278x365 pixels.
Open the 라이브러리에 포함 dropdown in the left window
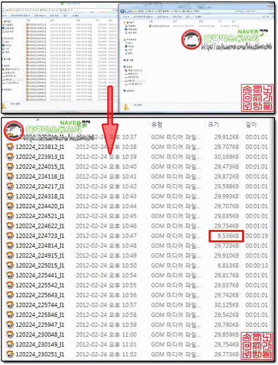coord(20,16)
